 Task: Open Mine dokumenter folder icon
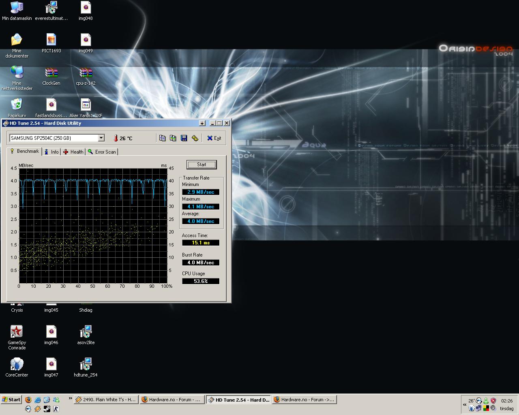(x=17, y=45)
